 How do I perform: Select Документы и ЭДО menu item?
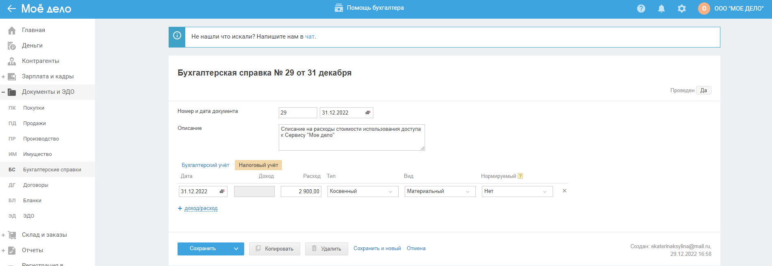48,92
